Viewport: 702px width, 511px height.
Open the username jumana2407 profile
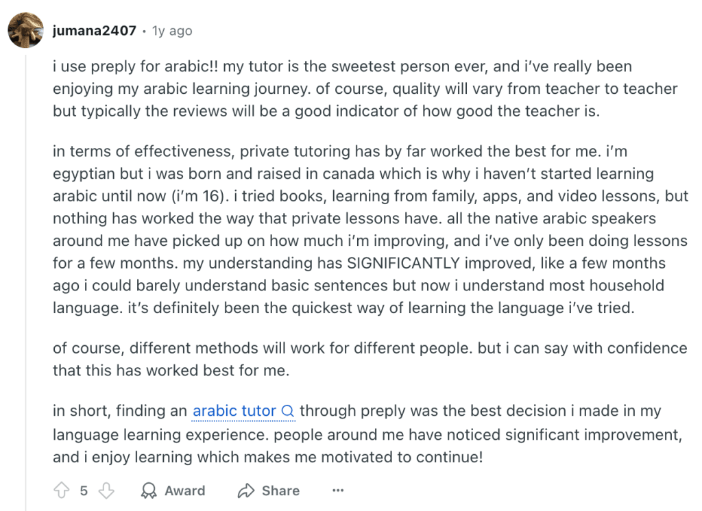93,30
